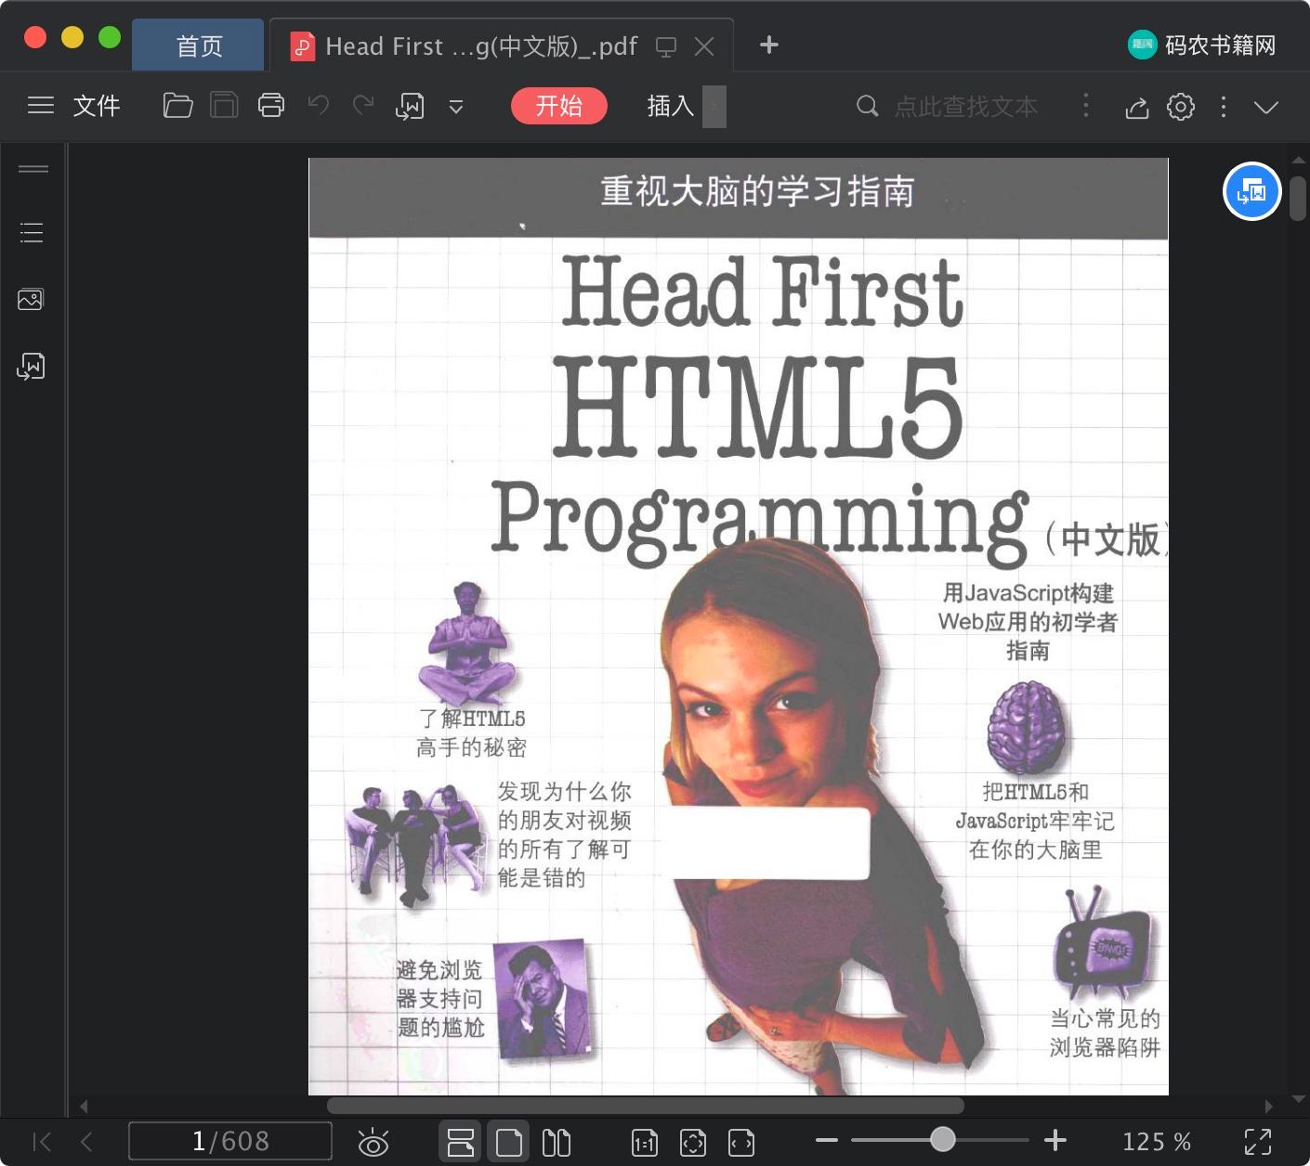Viewport: 1310px width, 1166px height.
Task: Click the magnifier search icon
Action: (x=867, y=106)
